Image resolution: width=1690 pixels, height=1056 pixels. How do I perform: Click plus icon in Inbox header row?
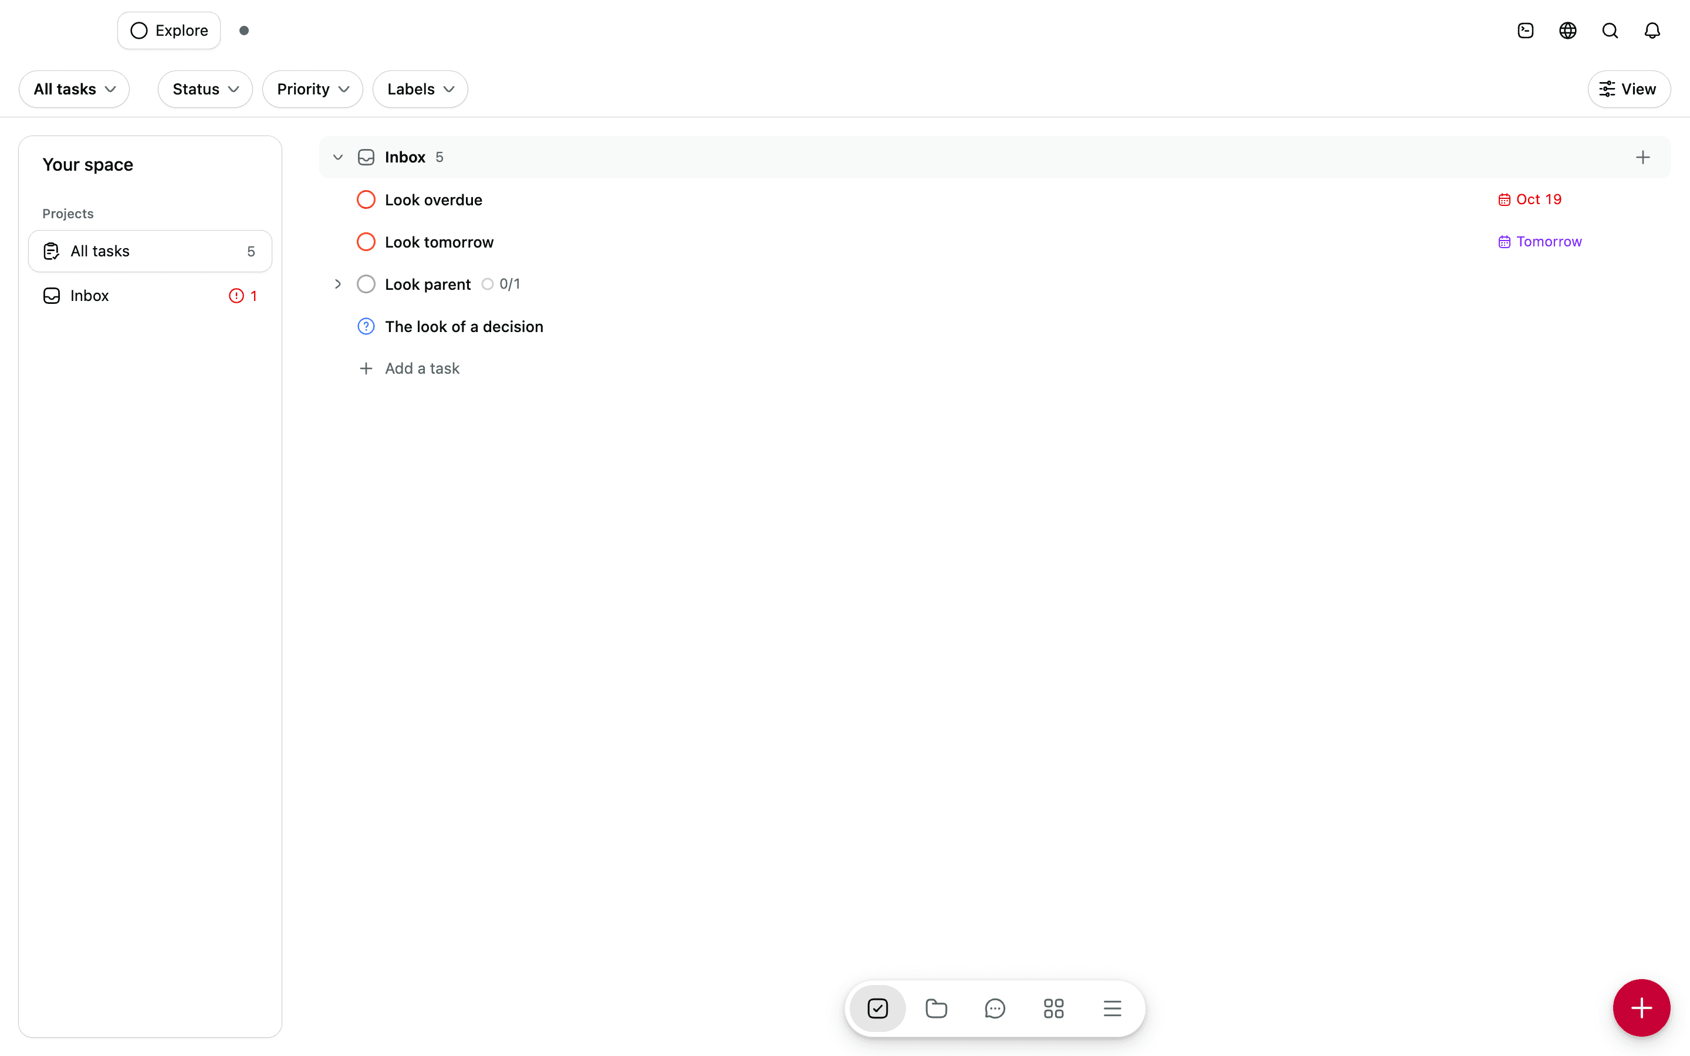coord(1642,157)
